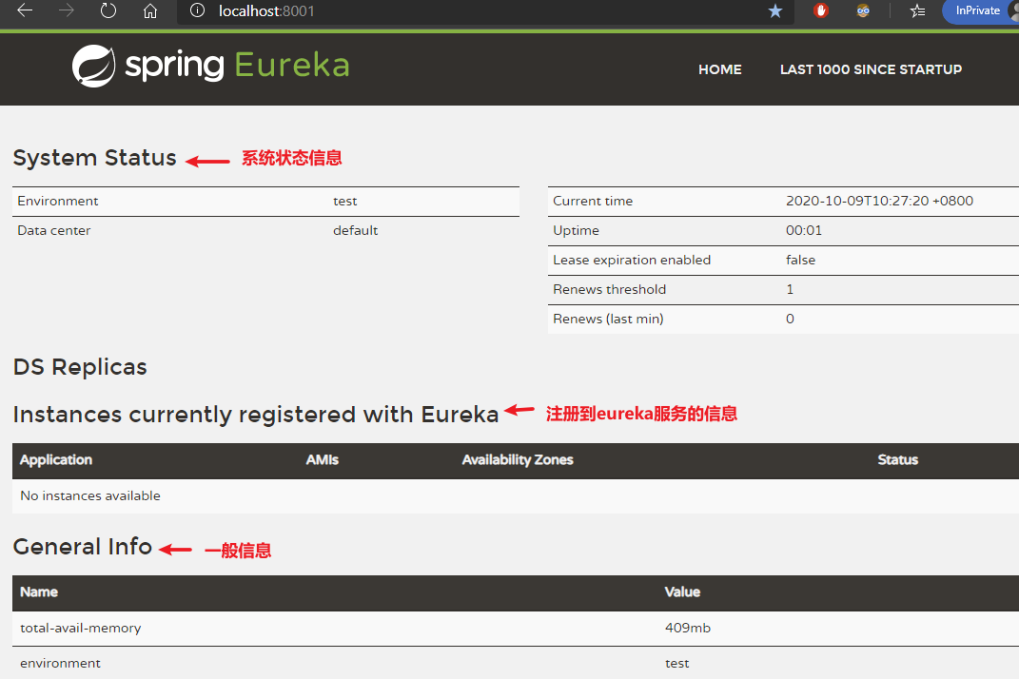This screenshot has width=1019, height=679.
Task: Open the HOME navigation link
Action: 719,69
